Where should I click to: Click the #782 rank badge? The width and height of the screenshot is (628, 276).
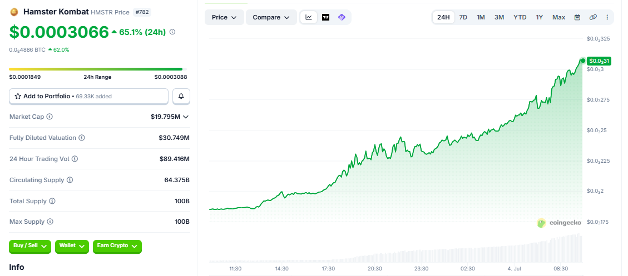(x=142, y=12)
